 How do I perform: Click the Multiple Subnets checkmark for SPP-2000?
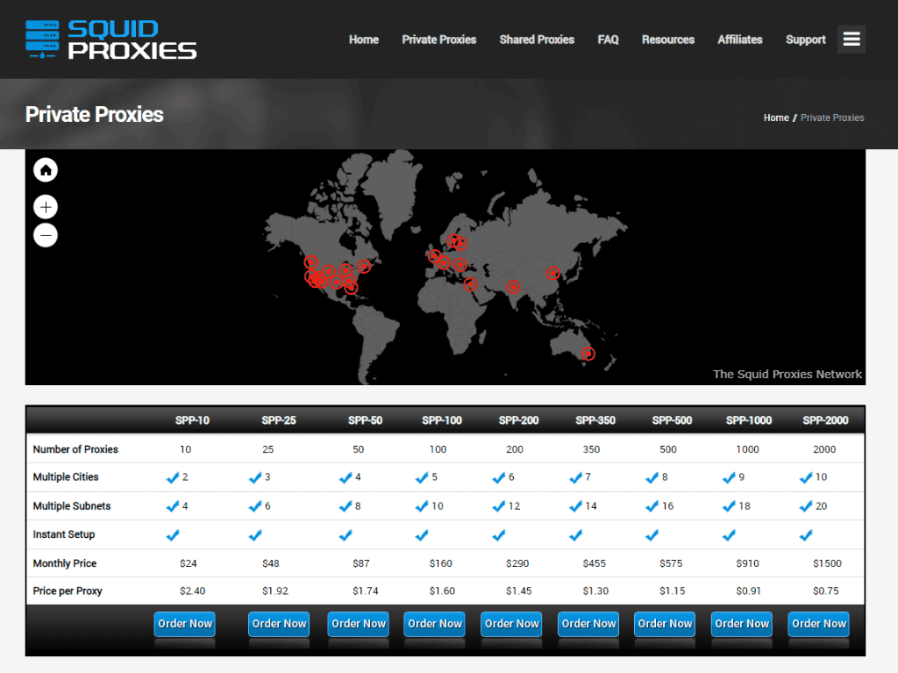click(x=806, y=506)
